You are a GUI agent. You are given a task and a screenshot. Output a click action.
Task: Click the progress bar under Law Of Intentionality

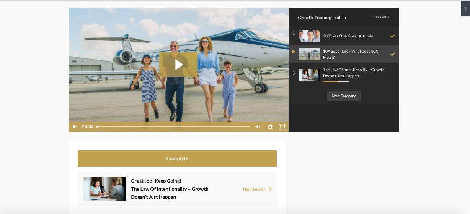[336, 81]
